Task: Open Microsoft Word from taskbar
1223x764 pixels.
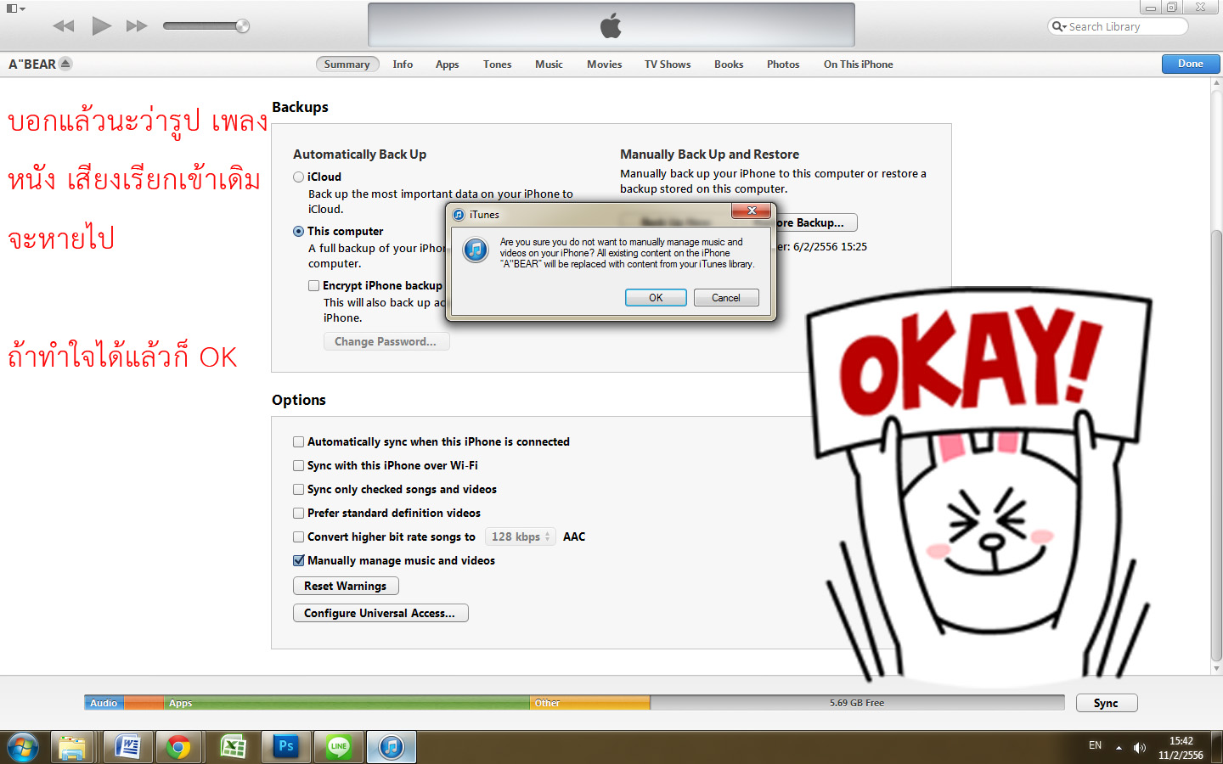Action: pyautogui.click(x=127, y=747)
